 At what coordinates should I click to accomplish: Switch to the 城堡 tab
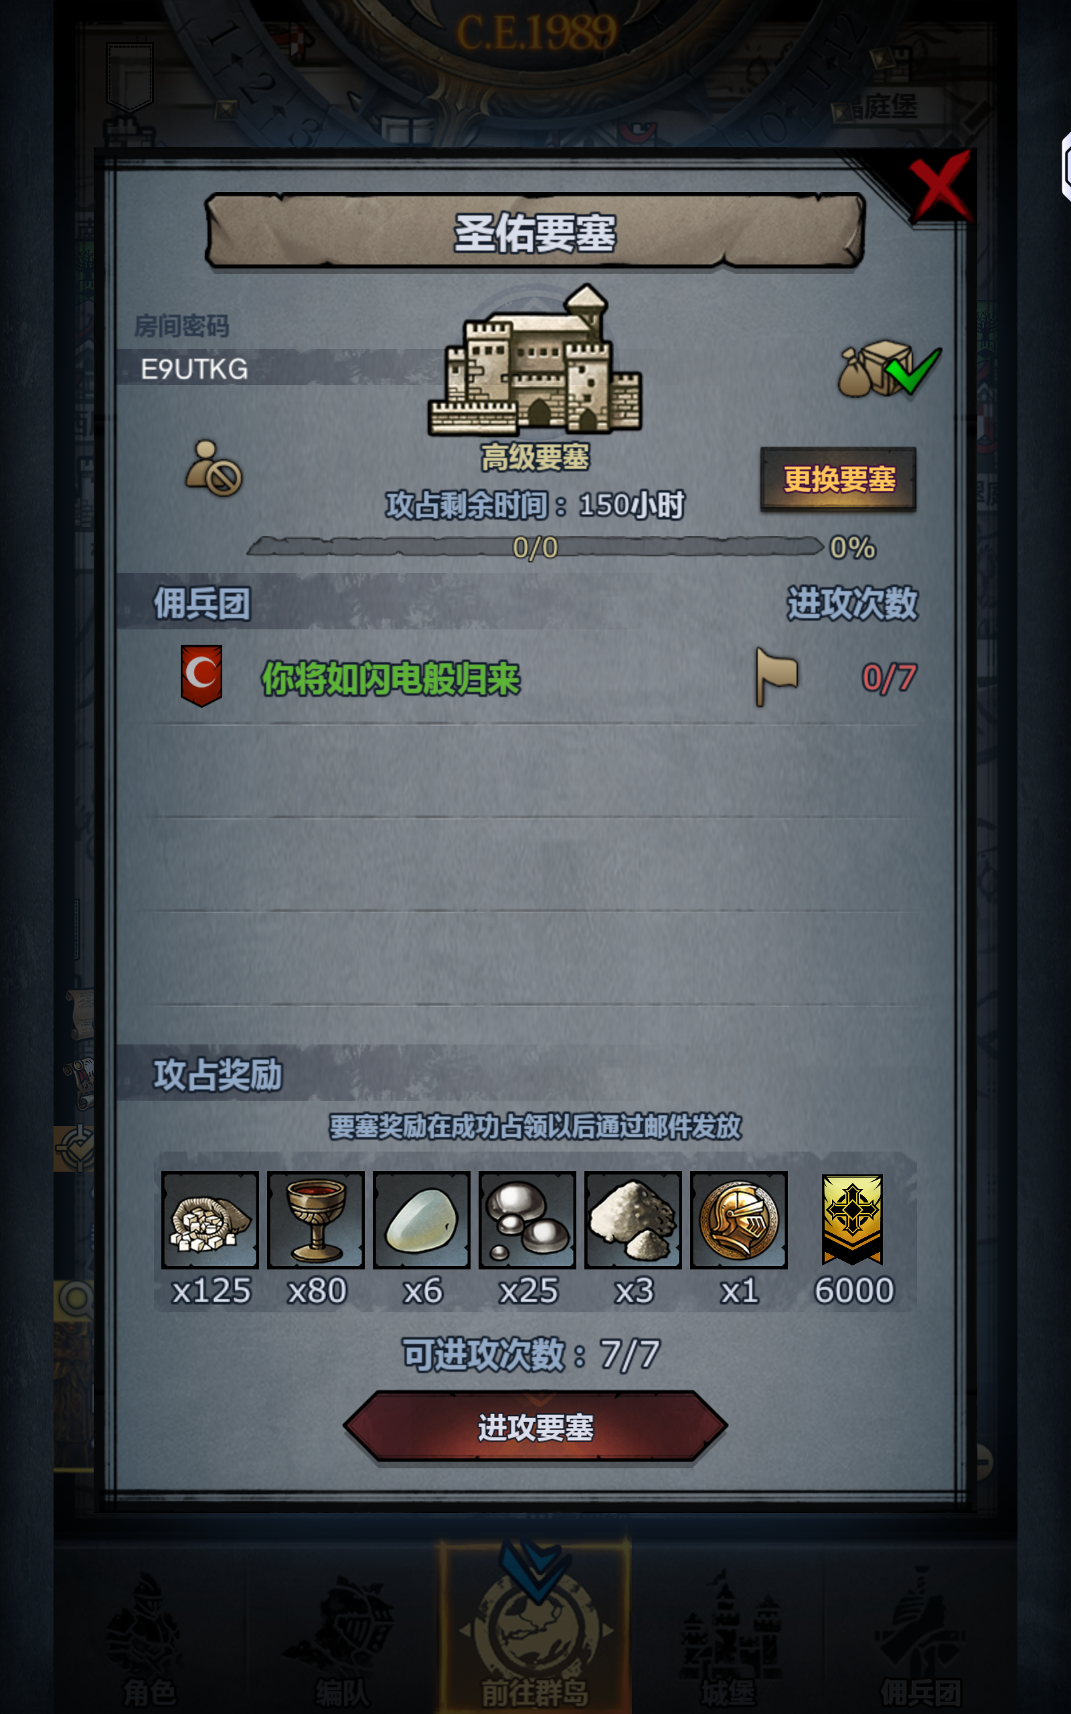[728, 1636]
